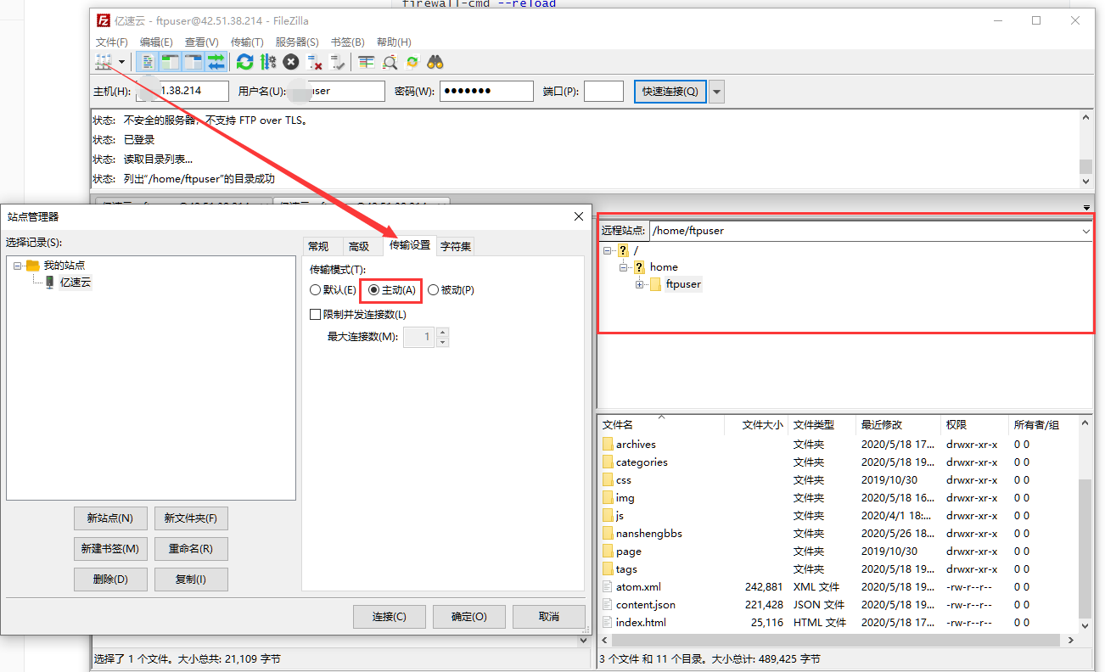Switch to the 高级 tab

point(359,246)
